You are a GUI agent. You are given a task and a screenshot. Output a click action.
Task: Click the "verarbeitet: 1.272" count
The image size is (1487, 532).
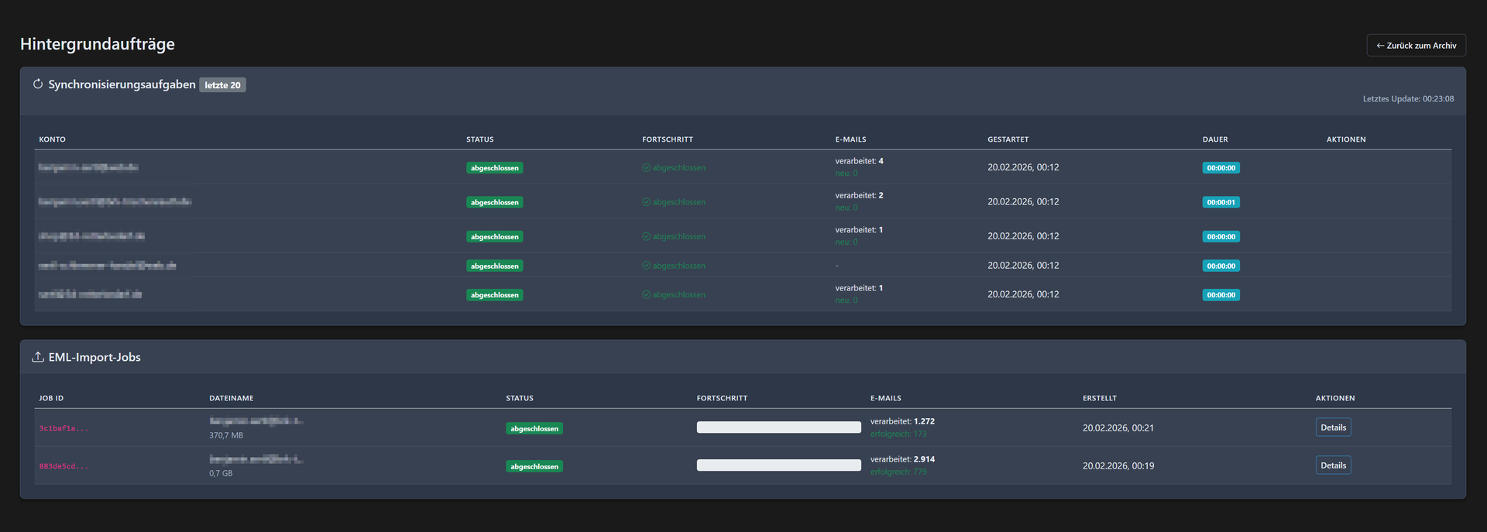coord(902,421)
